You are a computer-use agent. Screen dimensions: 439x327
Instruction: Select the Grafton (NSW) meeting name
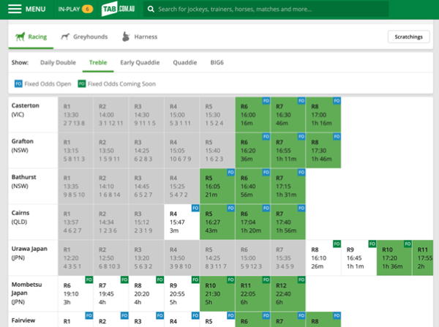click(23, 146)
